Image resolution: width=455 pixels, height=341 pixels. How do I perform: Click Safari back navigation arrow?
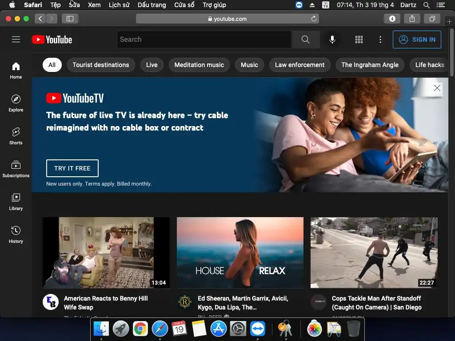[x=40, y=19]
